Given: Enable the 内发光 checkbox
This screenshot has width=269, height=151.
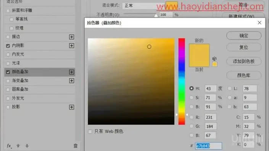Looking at the screenshot, I should tap(8, 55).
